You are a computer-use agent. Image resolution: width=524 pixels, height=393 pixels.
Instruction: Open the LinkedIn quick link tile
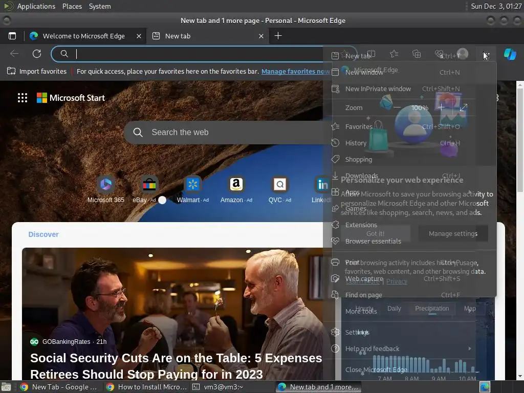pyautogui.click(x=321, y=189)
